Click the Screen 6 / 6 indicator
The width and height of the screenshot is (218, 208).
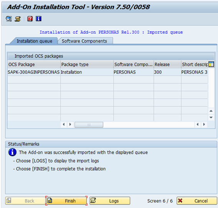coord(160,201)
